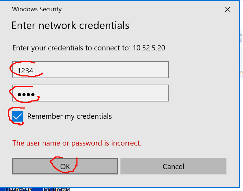Click the Enter network credentials heading
Viewport: 243px width, 191px height.
[x=70, y=25]
